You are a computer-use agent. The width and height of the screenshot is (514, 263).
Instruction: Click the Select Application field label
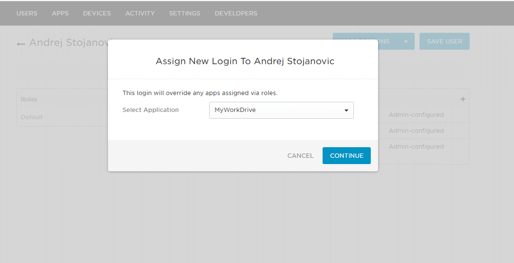(x=150, y=110)
